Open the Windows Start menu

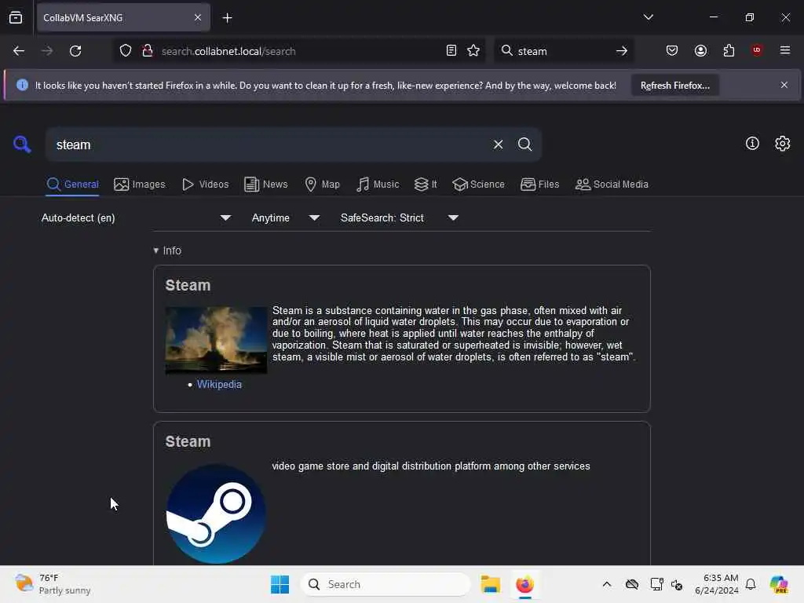(x=280, y=584)
